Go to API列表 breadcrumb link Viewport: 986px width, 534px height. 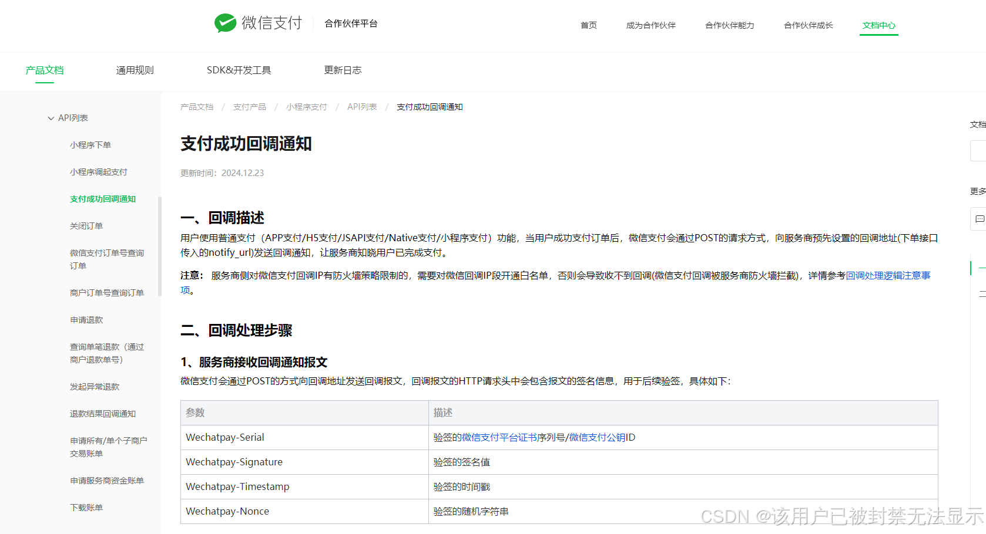362,107
